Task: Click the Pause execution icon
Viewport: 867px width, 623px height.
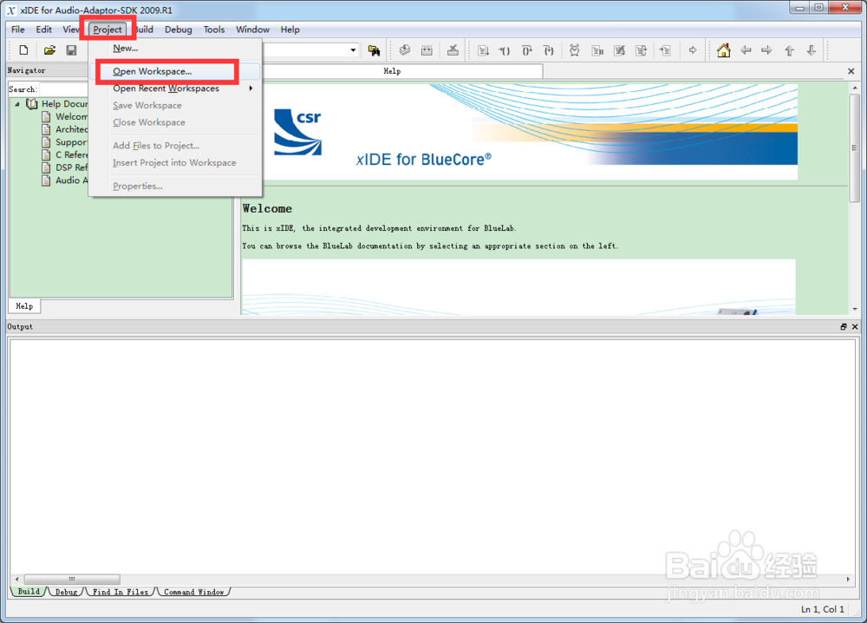Action: point(597,50)
